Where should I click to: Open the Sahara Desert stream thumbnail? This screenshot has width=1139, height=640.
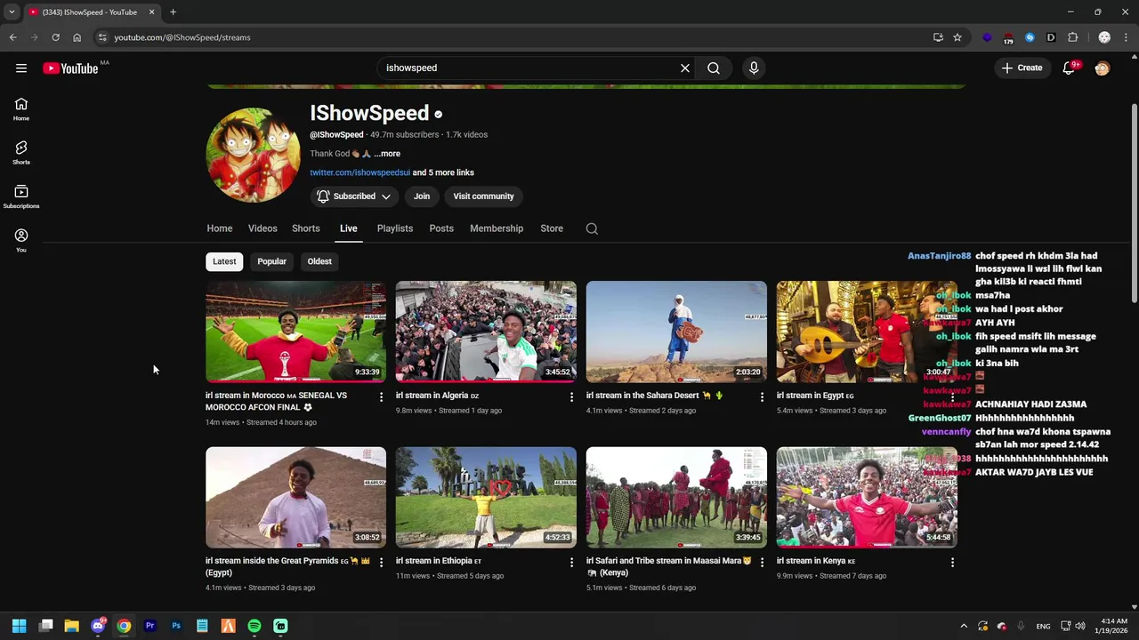676,332
